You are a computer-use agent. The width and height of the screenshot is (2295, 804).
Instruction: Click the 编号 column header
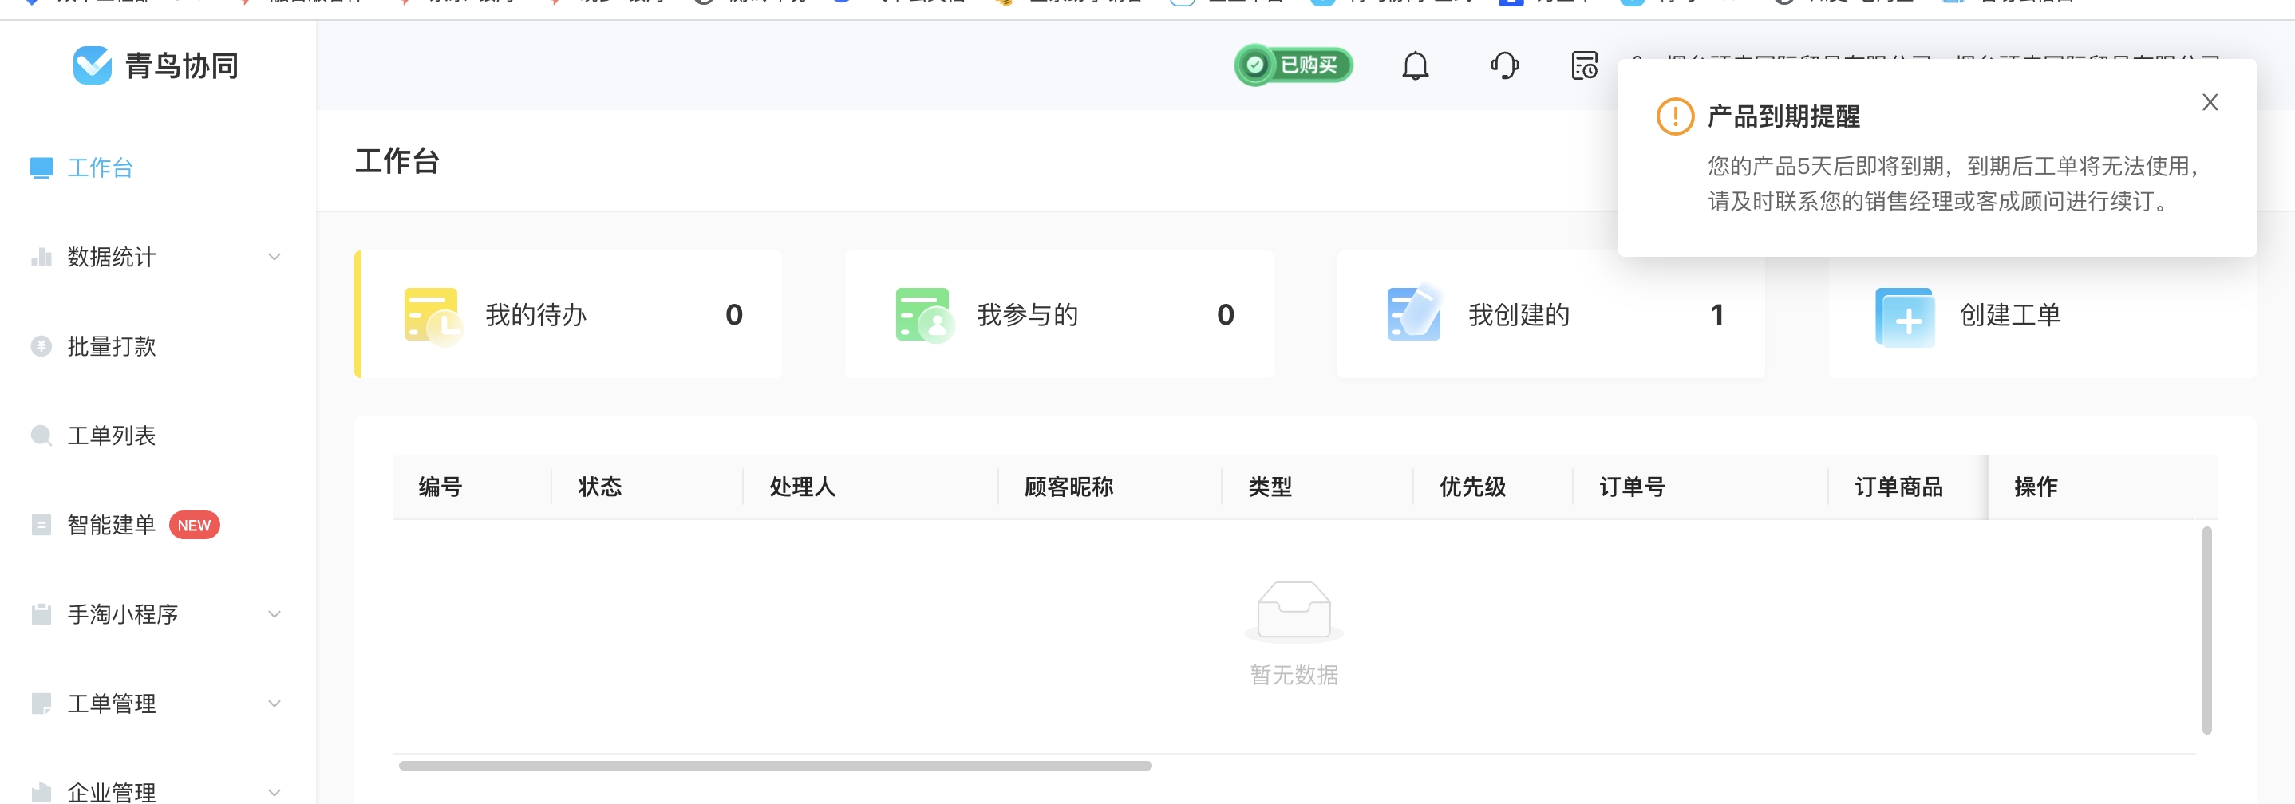click(x=440, y=487)
